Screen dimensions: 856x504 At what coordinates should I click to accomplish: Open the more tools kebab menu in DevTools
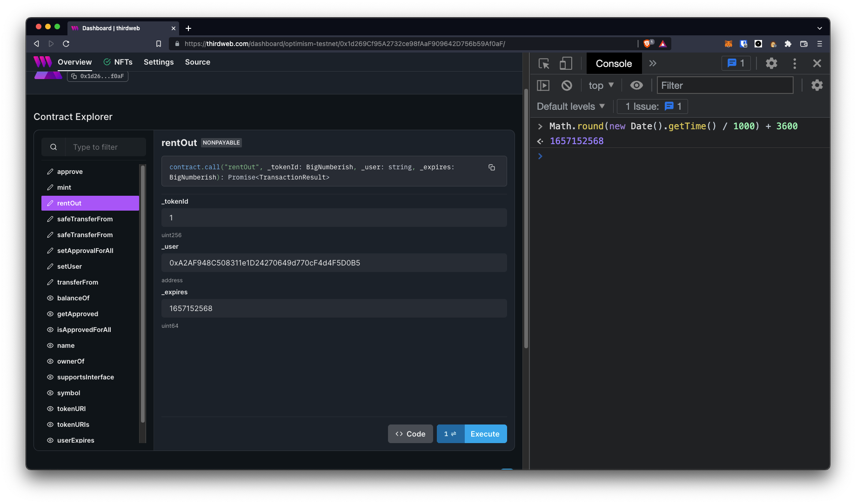795,63
